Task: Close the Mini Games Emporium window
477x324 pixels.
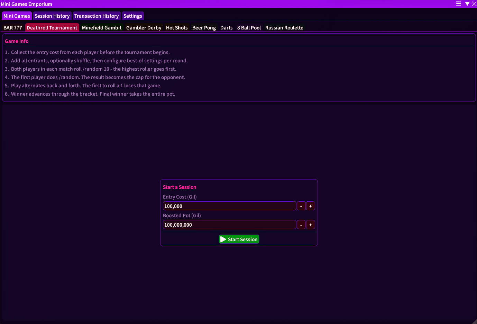Action: coord(474,4)
